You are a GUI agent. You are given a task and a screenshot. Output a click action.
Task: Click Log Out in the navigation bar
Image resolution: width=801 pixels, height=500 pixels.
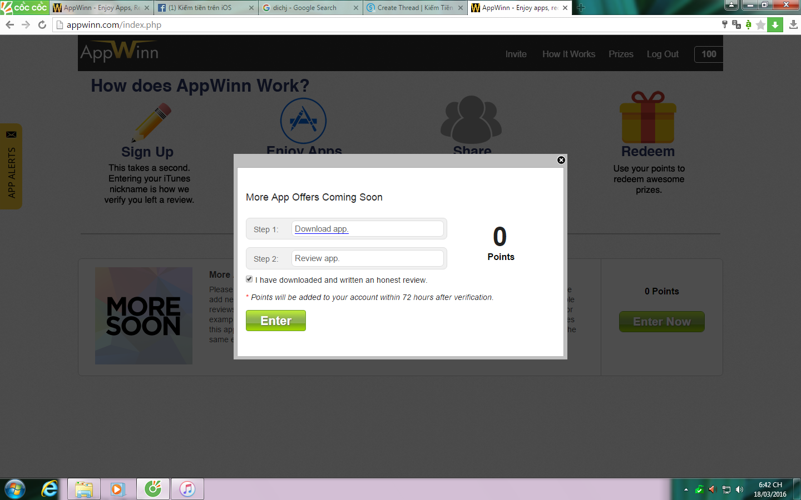(662, 54)
